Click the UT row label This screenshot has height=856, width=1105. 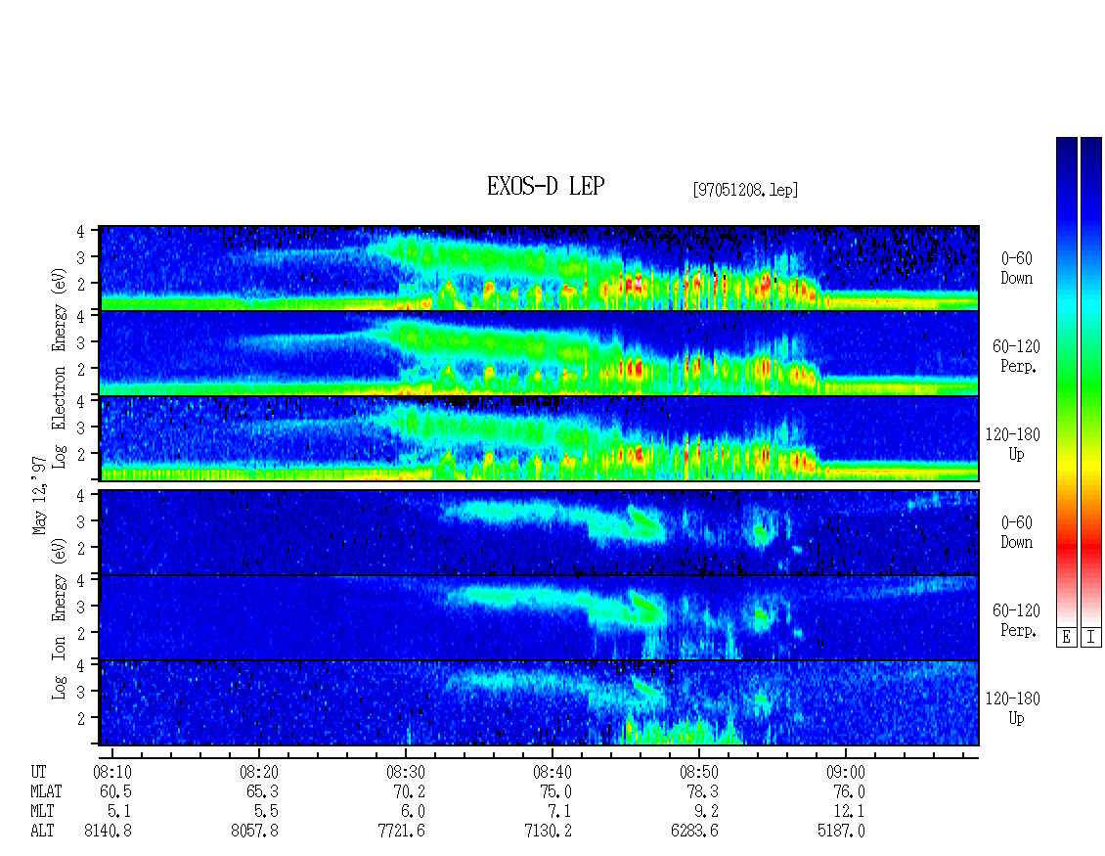point(38,772)
